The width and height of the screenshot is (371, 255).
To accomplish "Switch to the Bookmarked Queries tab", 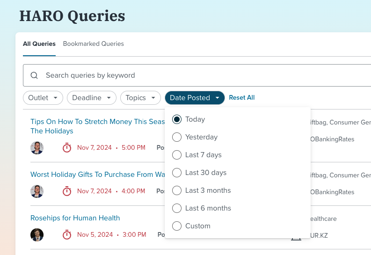I will [x=94, y=44].
